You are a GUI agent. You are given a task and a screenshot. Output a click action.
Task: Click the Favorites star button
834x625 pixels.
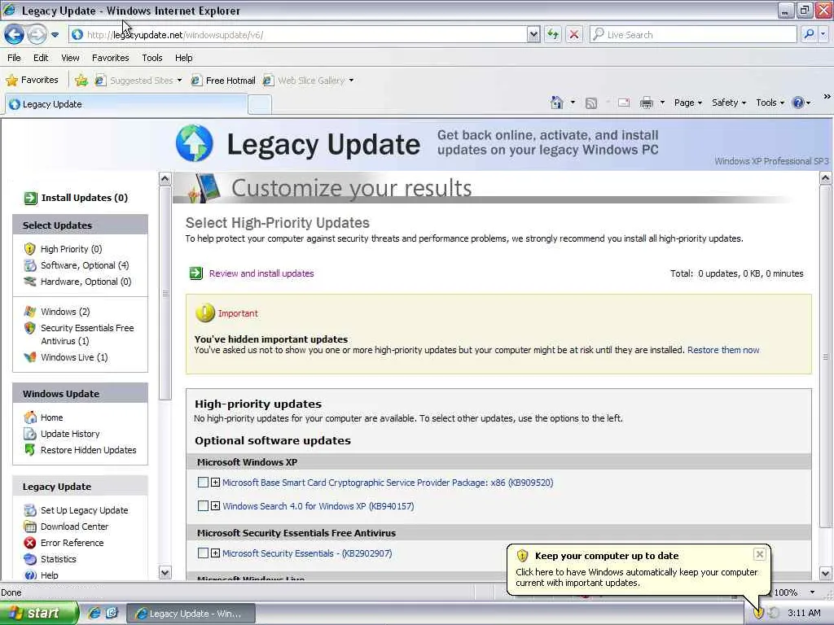coord(33,80)
